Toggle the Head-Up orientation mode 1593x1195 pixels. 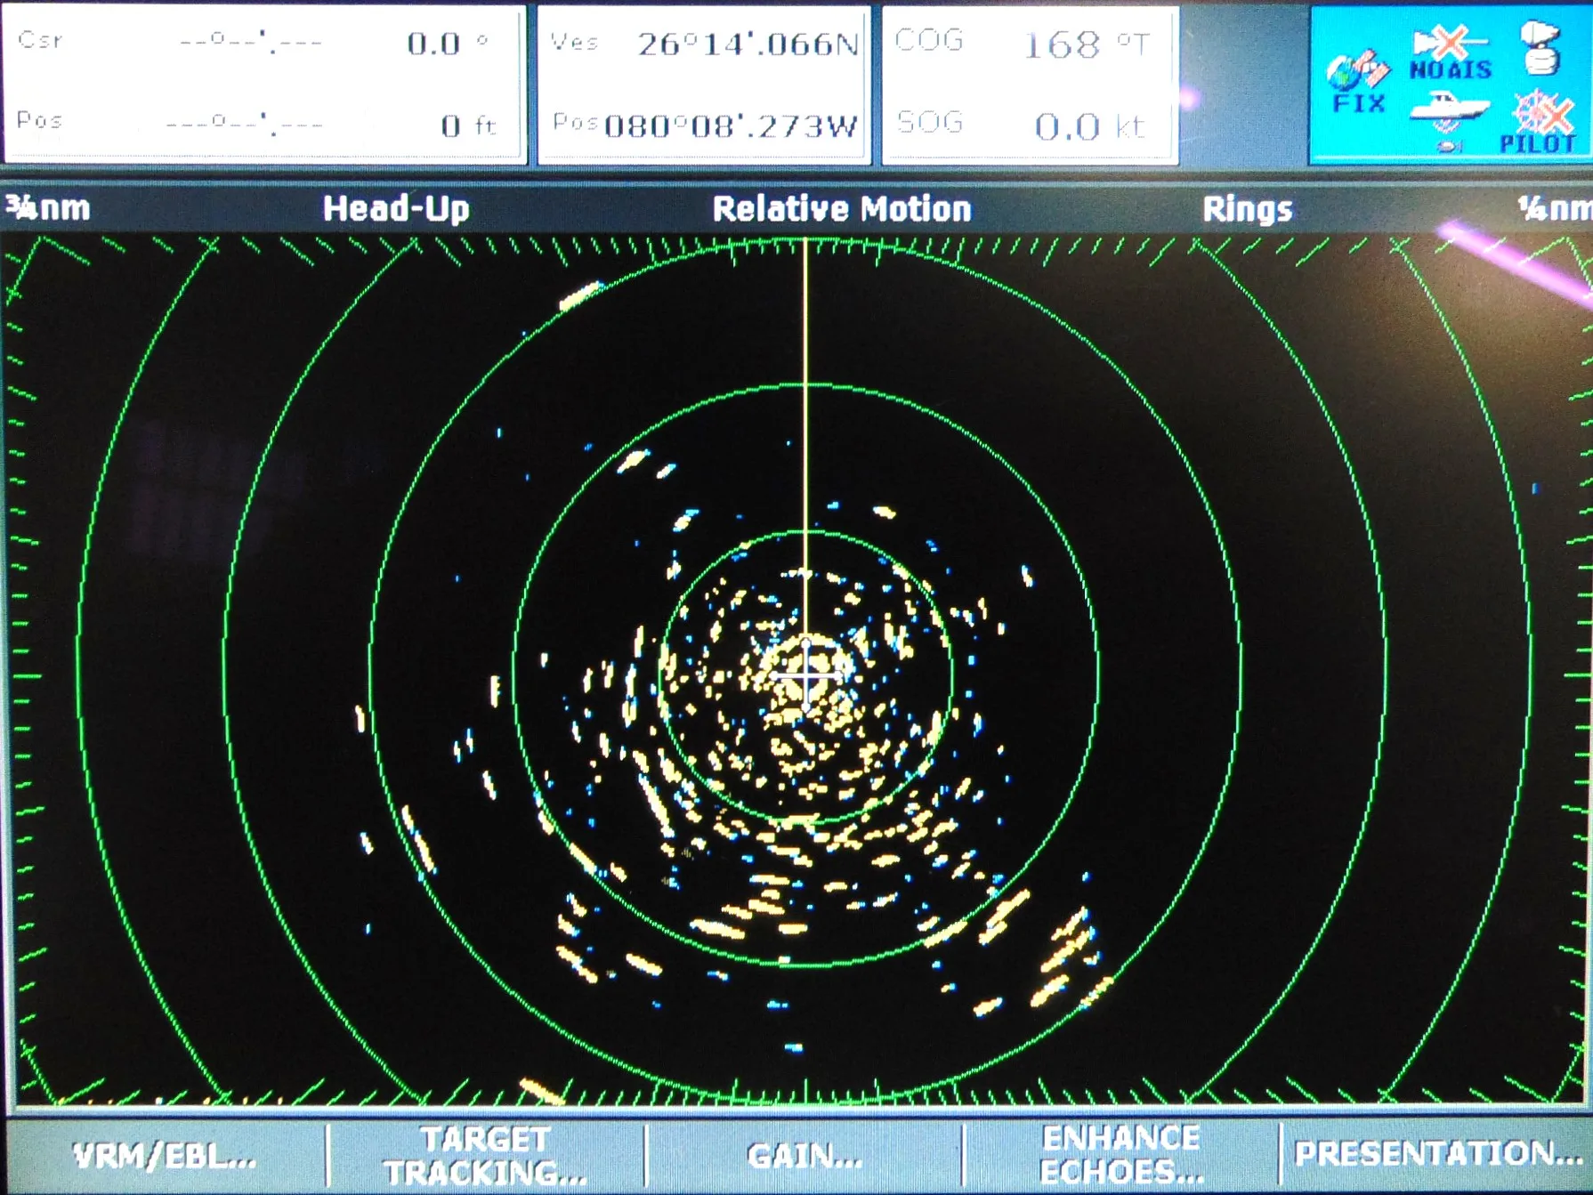pos(396,208)
